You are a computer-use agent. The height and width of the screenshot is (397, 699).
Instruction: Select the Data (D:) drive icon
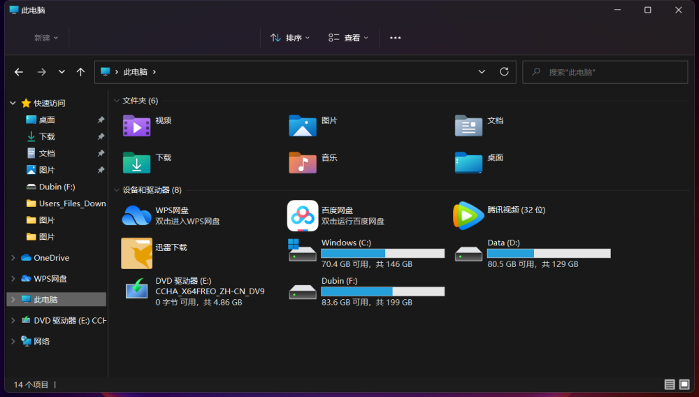click(468, 254)
